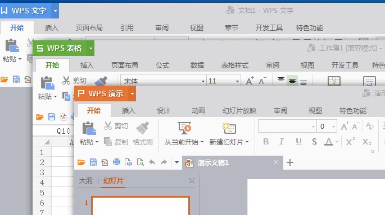
Task: Apply font color A in WPS 演示
Action: click(x=329, y=142)
